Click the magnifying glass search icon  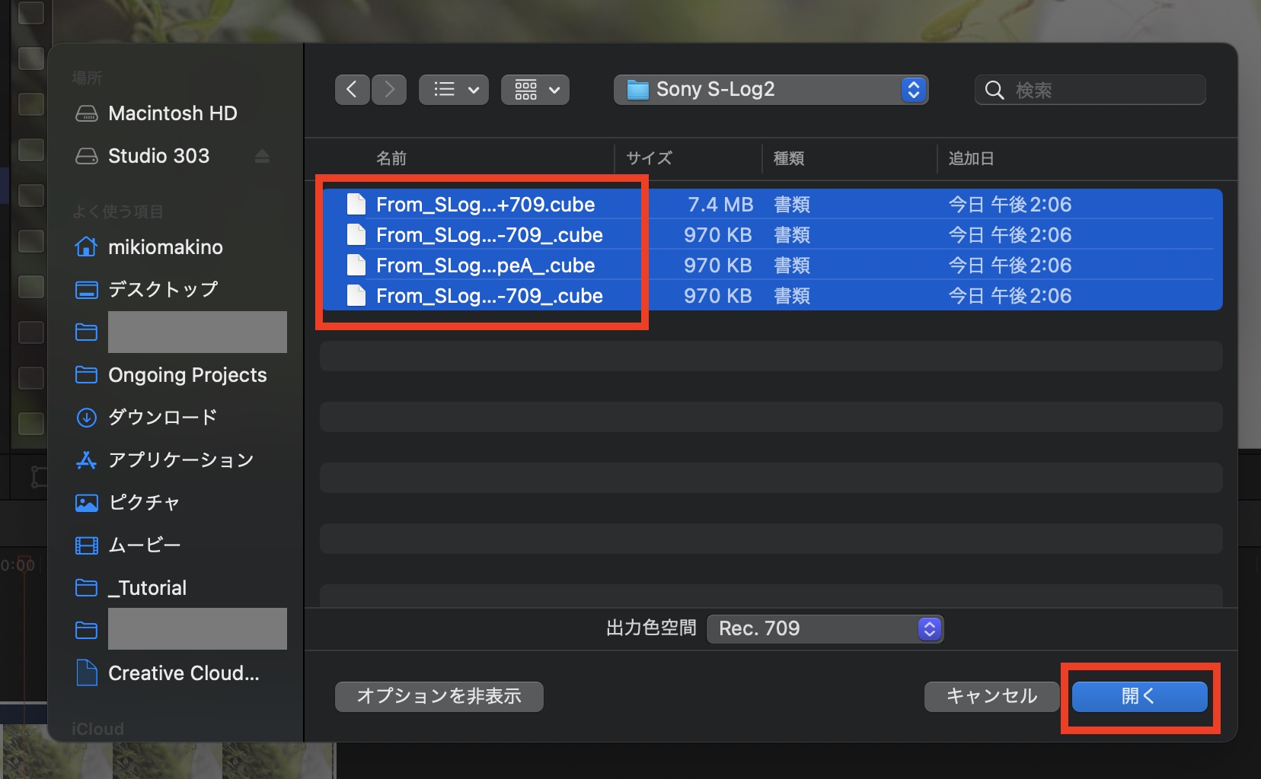click(994, 90)
